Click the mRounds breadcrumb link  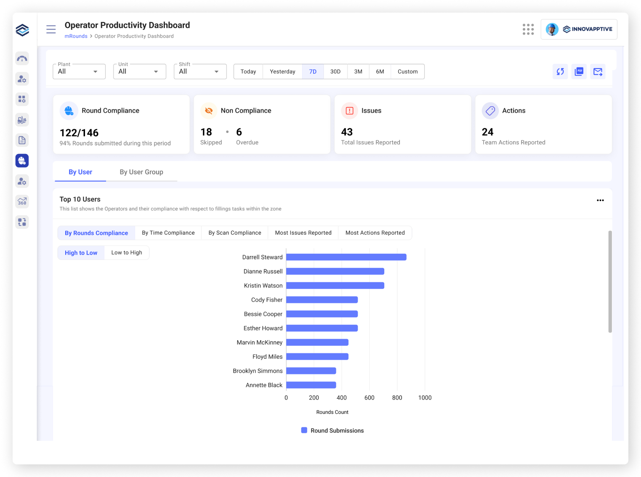pos(76,36)
